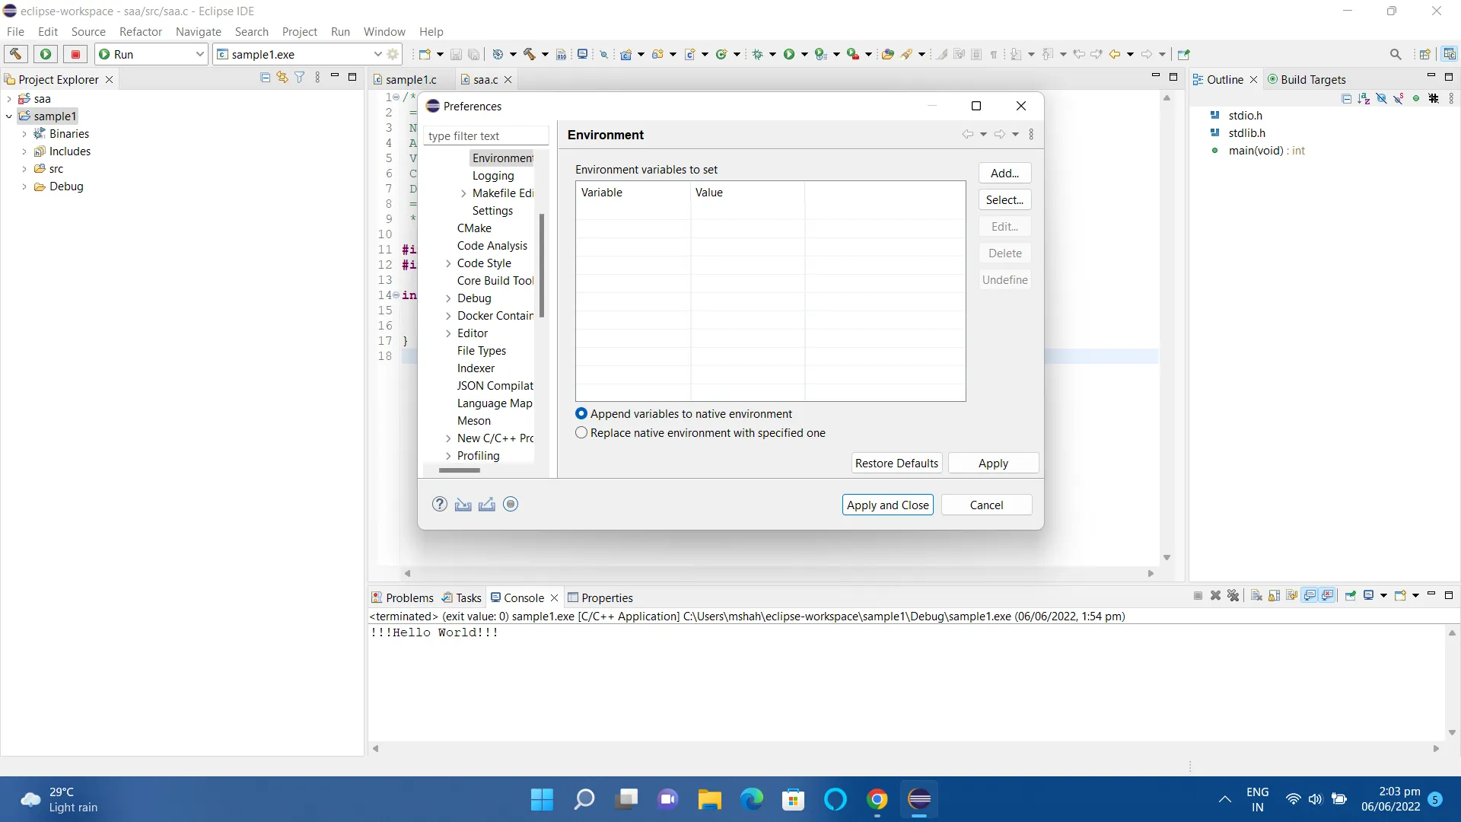Click the Build hammer launch button
The height and width of the screenshot is (822, 1461).
coord(15,54)
